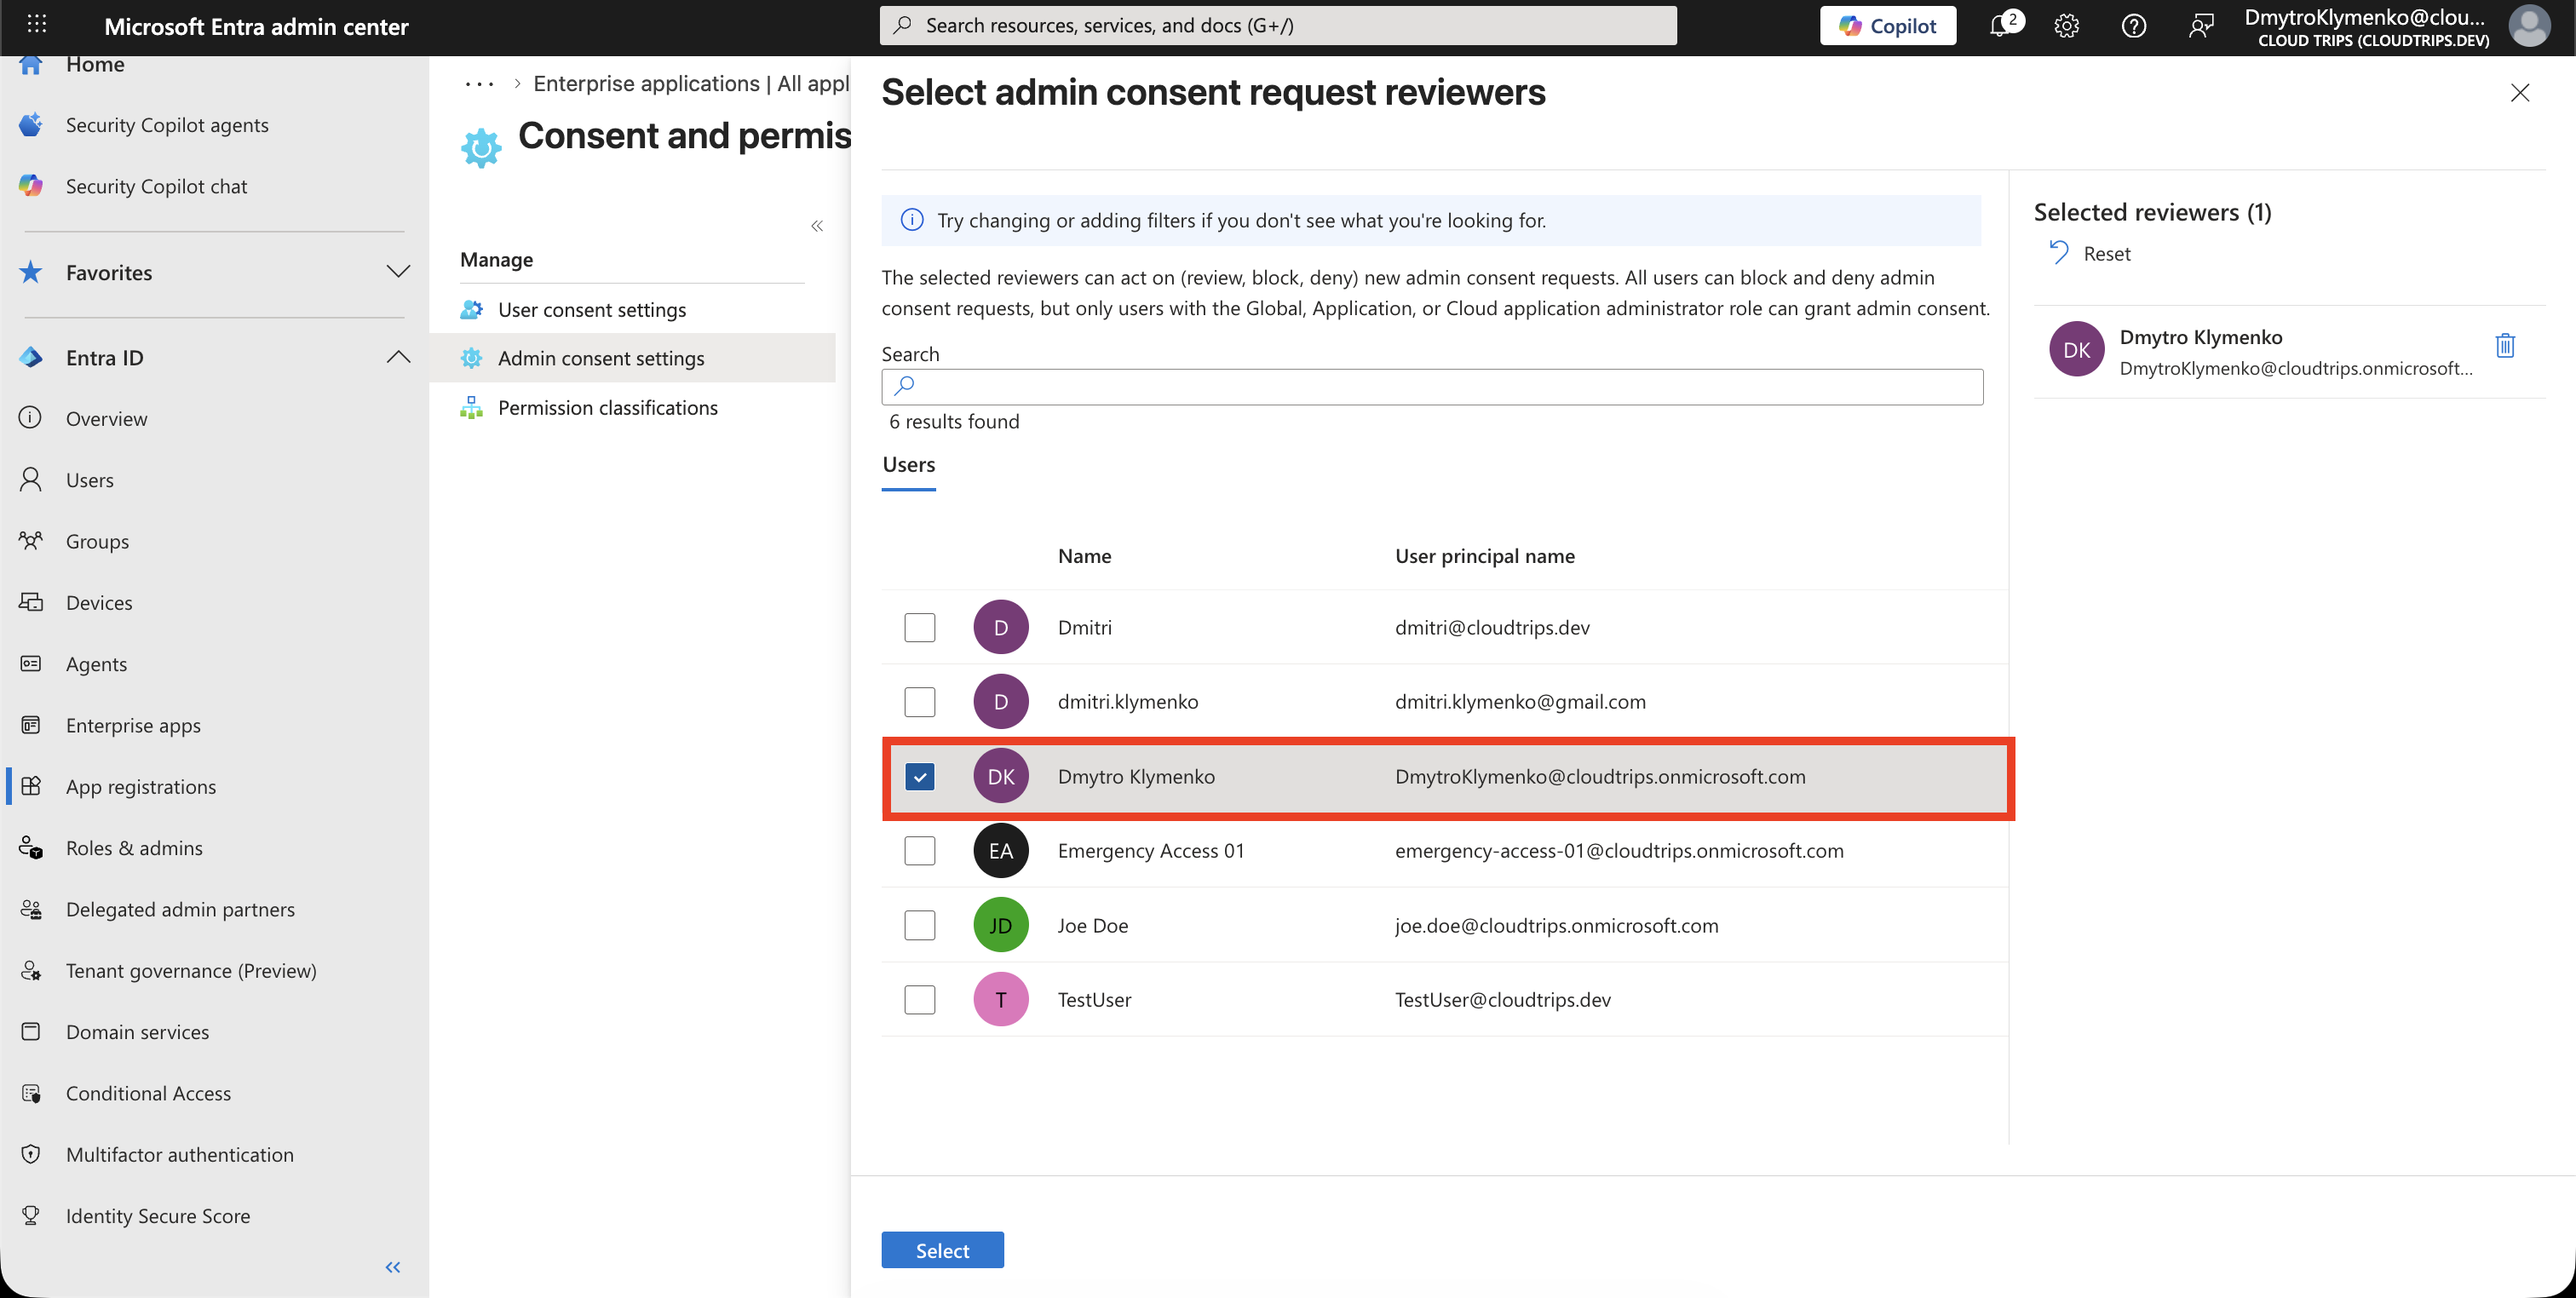Focus the reviewers Search field
Viewport: 2576px width, 1298px height.
tap(1432, 387)
